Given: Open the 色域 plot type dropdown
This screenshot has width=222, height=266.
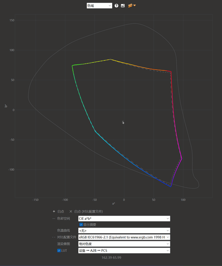Looking at the screenshot, I should 99,6.
